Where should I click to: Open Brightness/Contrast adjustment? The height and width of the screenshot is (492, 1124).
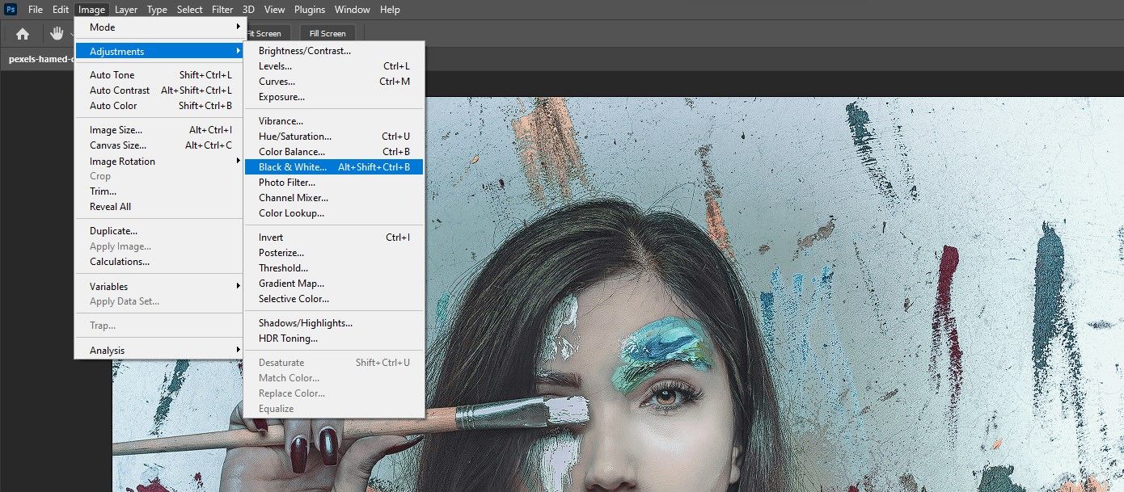point(334,51)
